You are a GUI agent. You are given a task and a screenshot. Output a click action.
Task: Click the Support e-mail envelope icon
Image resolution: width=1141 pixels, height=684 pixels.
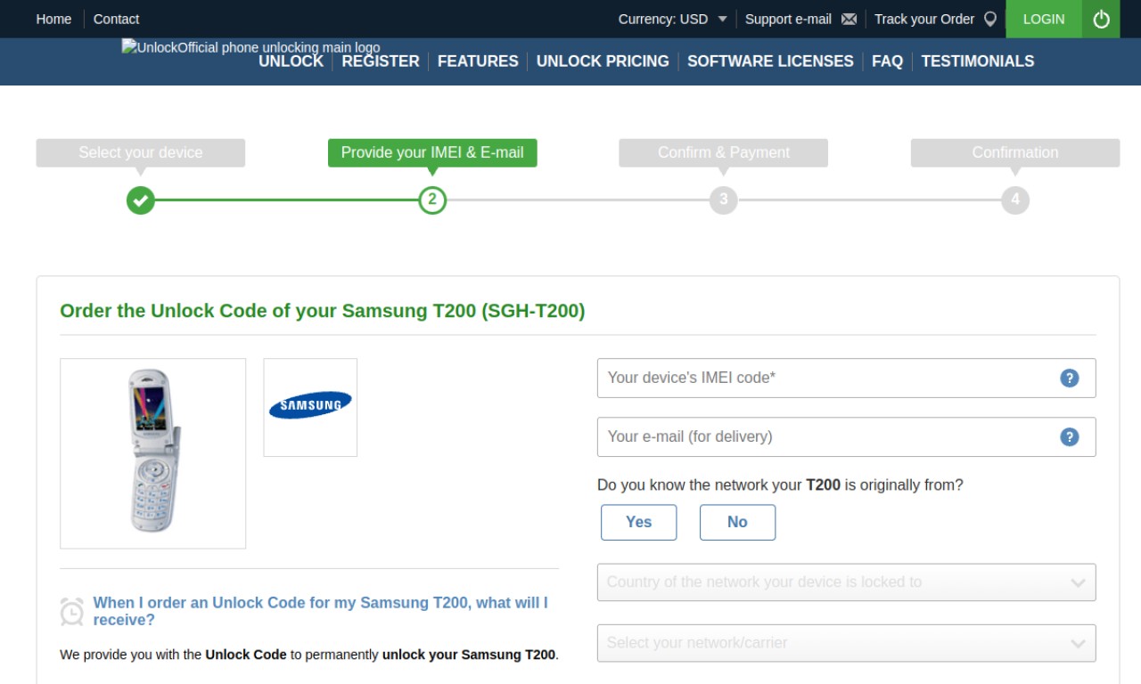(849, 19)
